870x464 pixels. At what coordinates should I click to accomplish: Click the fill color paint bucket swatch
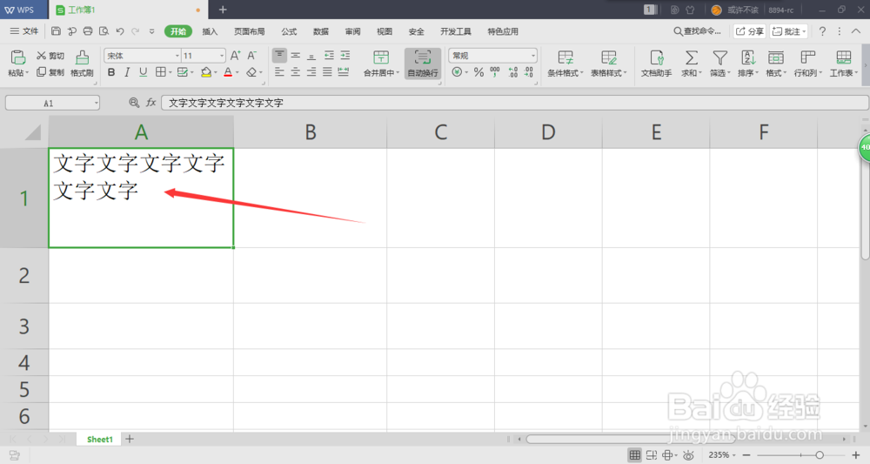(206, 72)
